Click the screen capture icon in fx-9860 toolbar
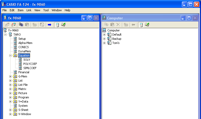 pyautogui.click(x=42, y=25)
